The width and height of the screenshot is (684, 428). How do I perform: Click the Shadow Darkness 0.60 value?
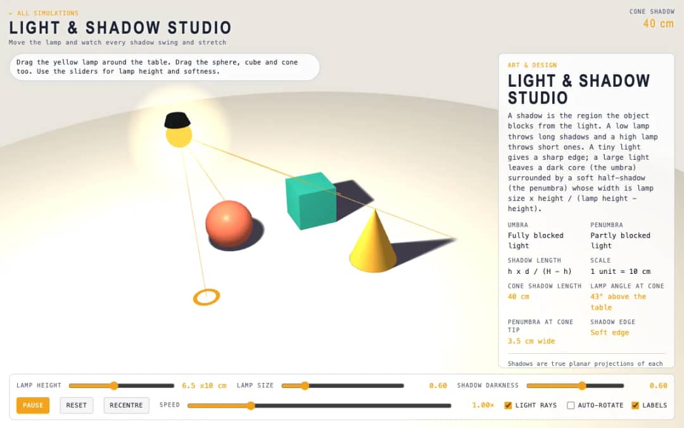pos(658,386)
